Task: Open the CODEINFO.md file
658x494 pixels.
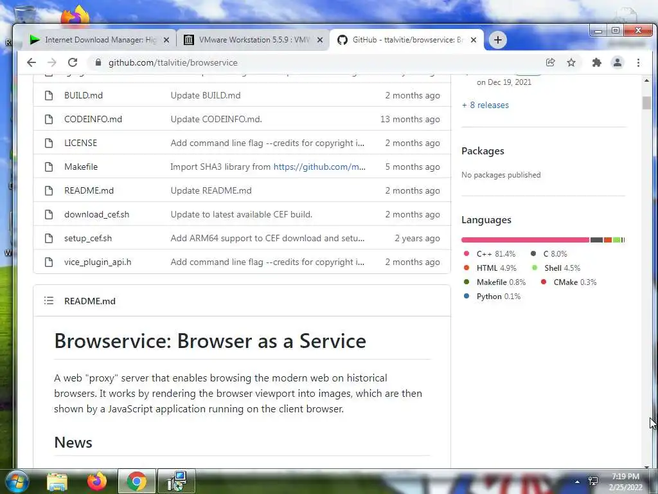Action: [93, 119]
